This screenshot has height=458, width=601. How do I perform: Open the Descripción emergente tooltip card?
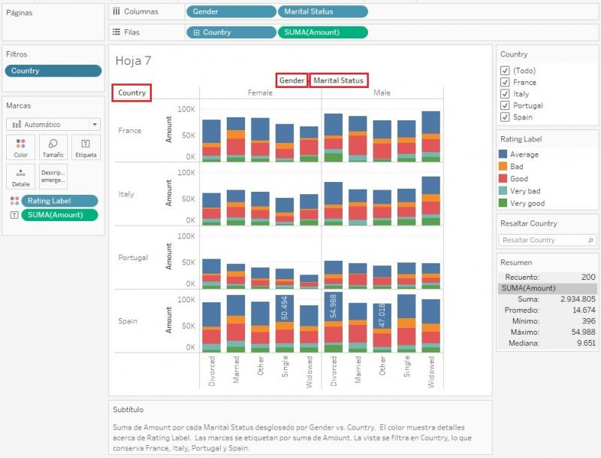53,177
